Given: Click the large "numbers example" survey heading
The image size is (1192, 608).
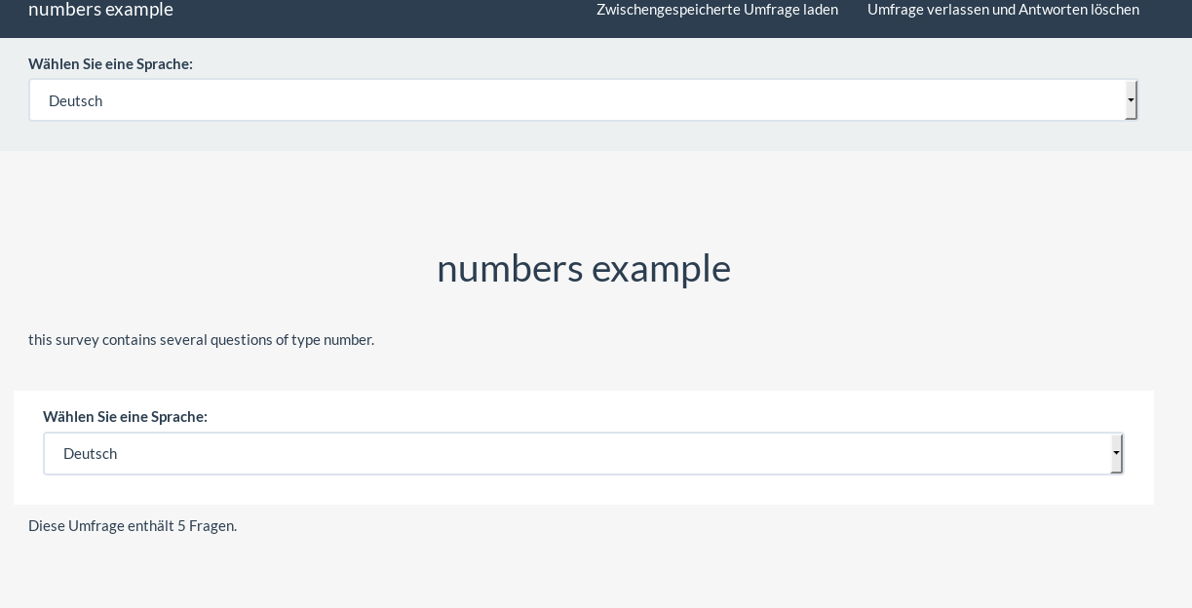Looking at the screenshot, I should pyautogui.click(x=583, y=268).
